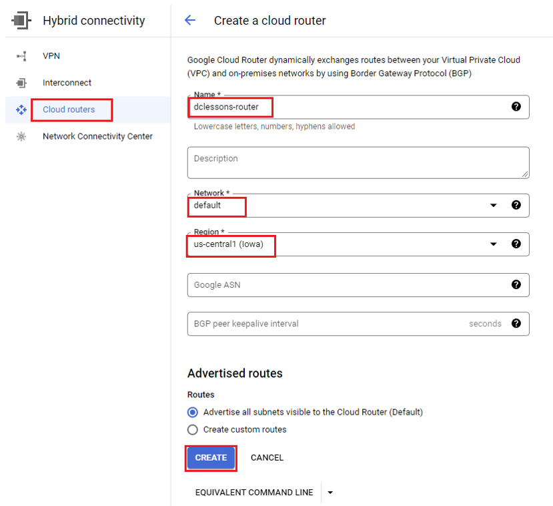Viewport: 553px width, 506px height.
Task: Select Advertise all subnets radio option
Action: click(193, 412)
